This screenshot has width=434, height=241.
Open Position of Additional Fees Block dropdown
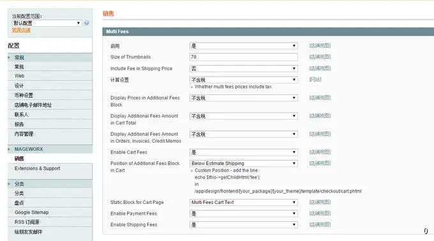244,163
